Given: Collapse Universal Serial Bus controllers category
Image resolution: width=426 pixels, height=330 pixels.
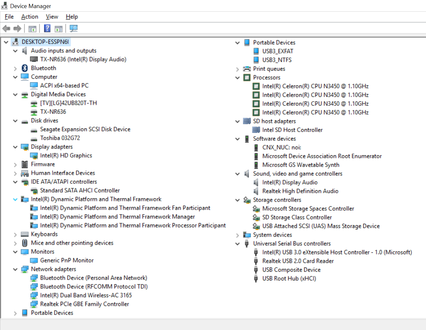Looking at the screenshot, I should click(x=237, y=244).
